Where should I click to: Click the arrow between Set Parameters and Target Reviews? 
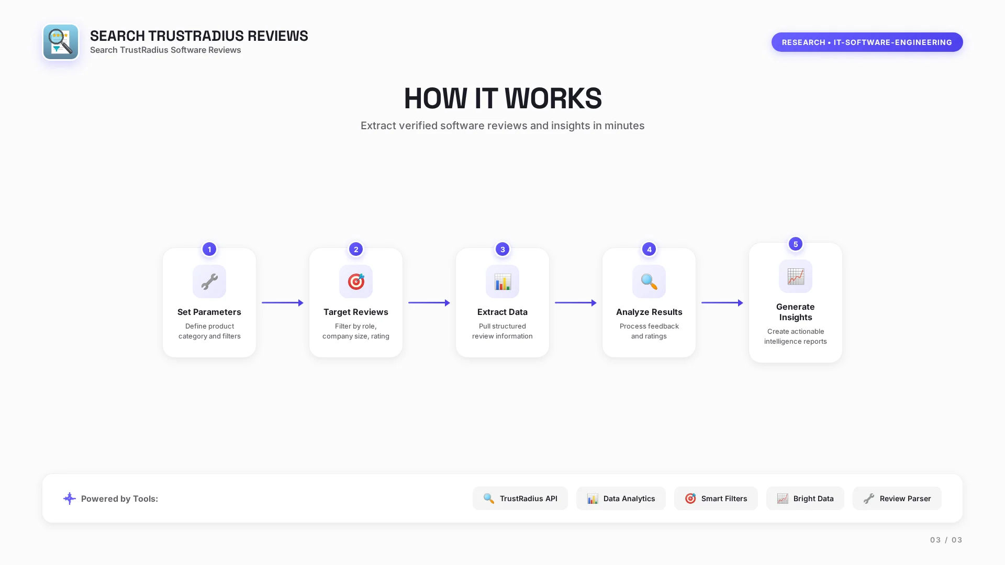point(283,303)
